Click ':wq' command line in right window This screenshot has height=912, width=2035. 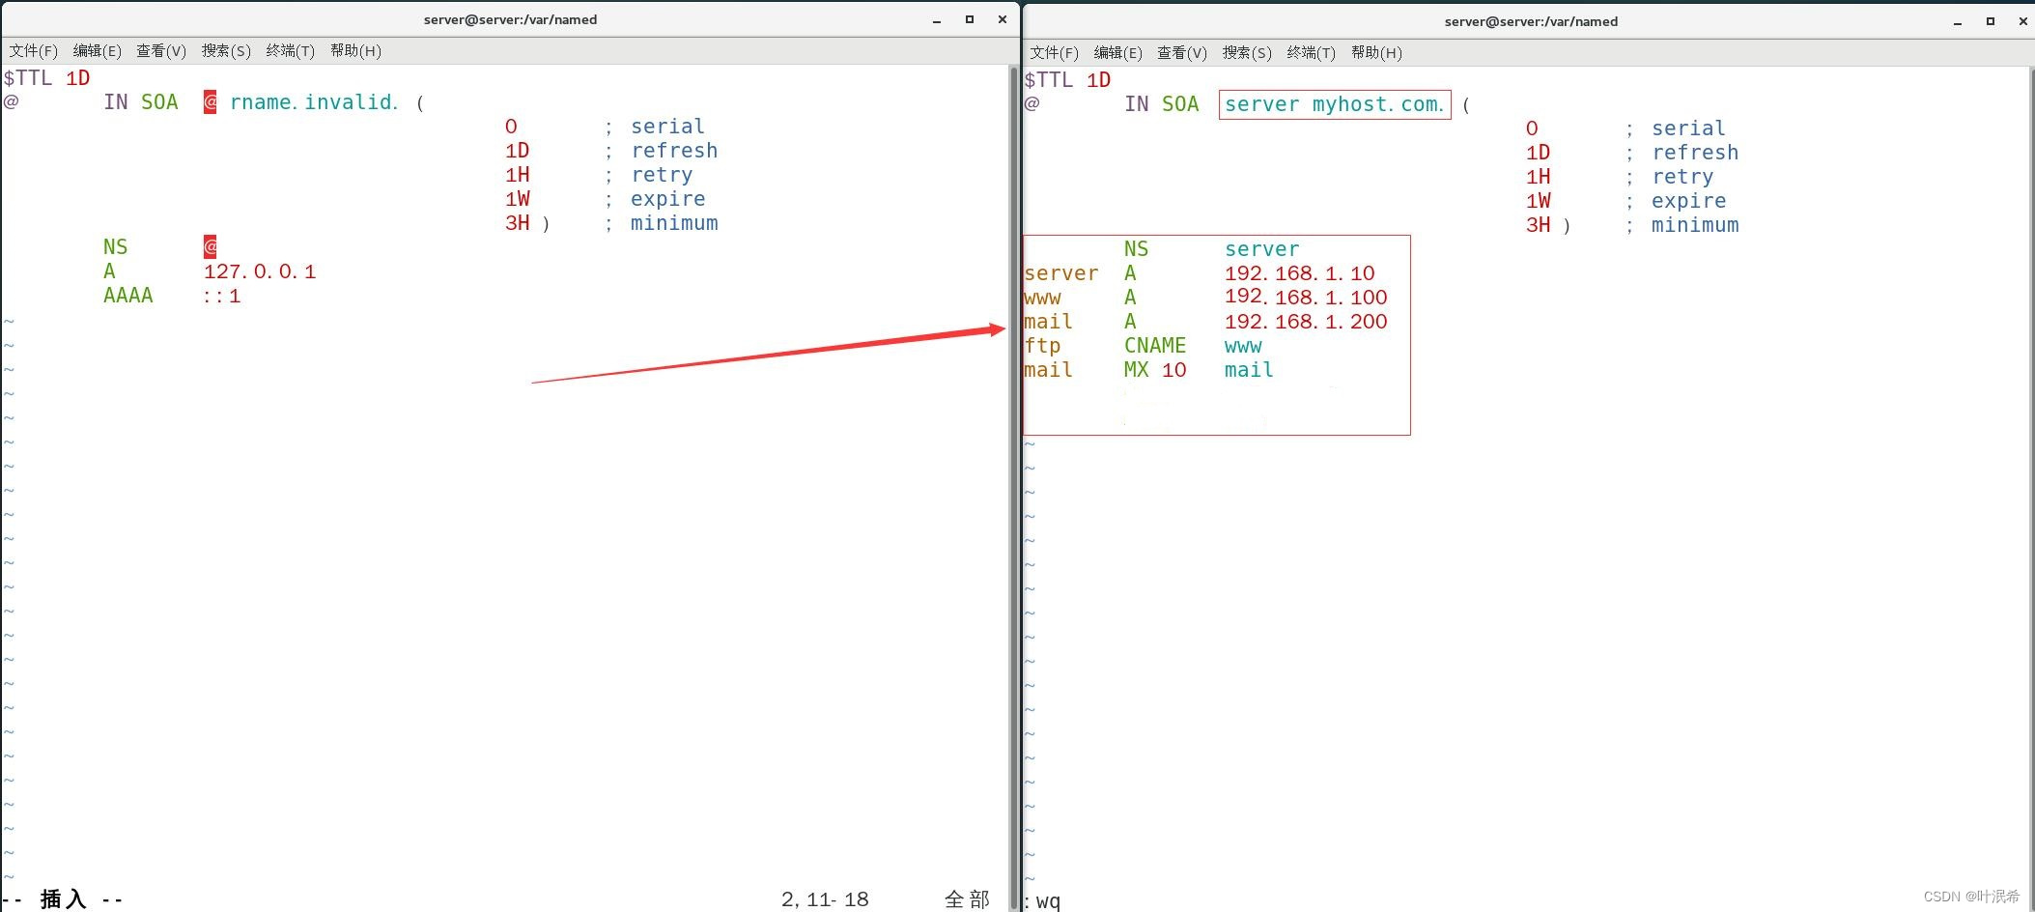pos(1043,901)
